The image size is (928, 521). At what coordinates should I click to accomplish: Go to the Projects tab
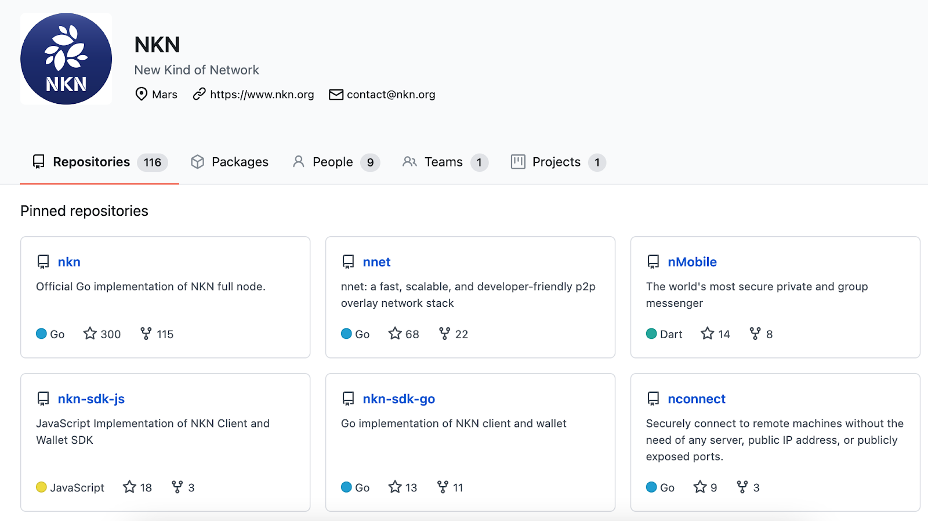click(556, 162)
